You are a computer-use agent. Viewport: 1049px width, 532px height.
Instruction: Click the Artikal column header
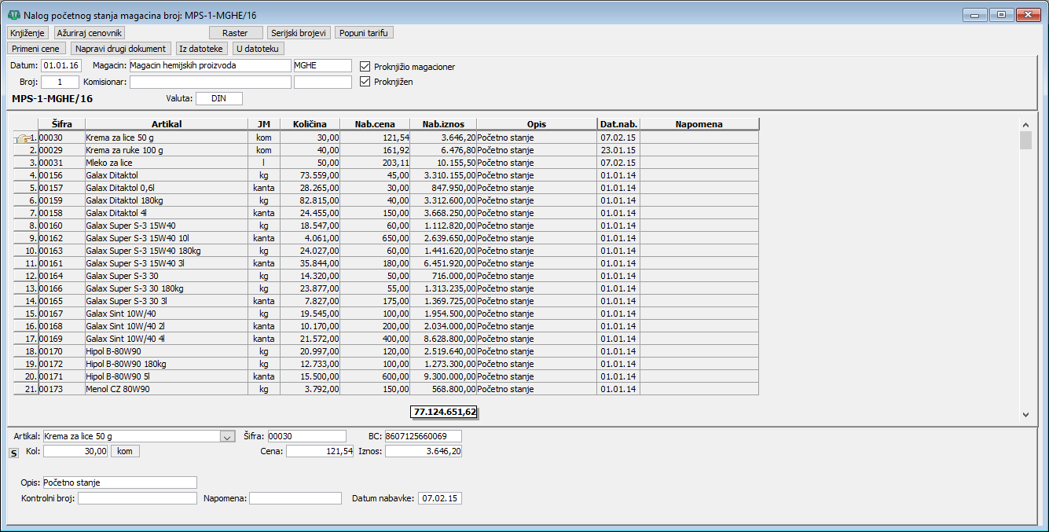(x=166, y=124)
